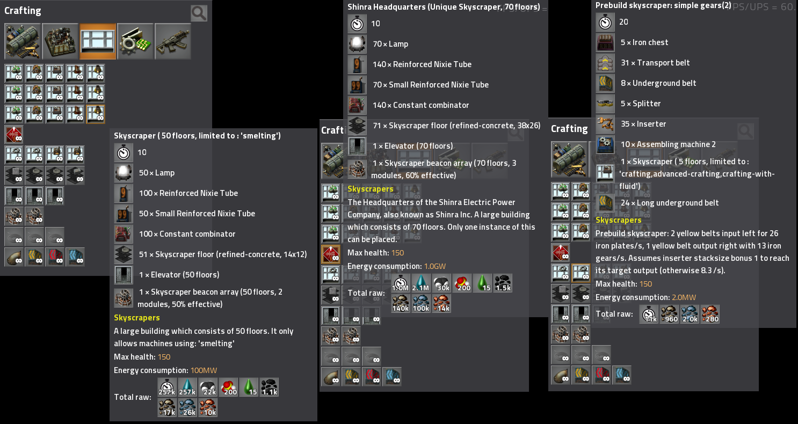Click '140 × Constant combinator' in Shinra tooltip

421,105
